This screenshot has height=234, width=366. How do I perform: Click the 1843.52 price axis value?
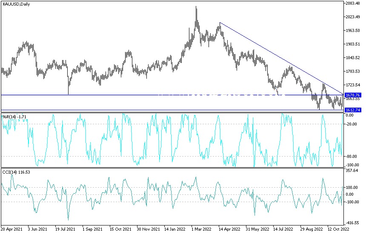point(353,58)
